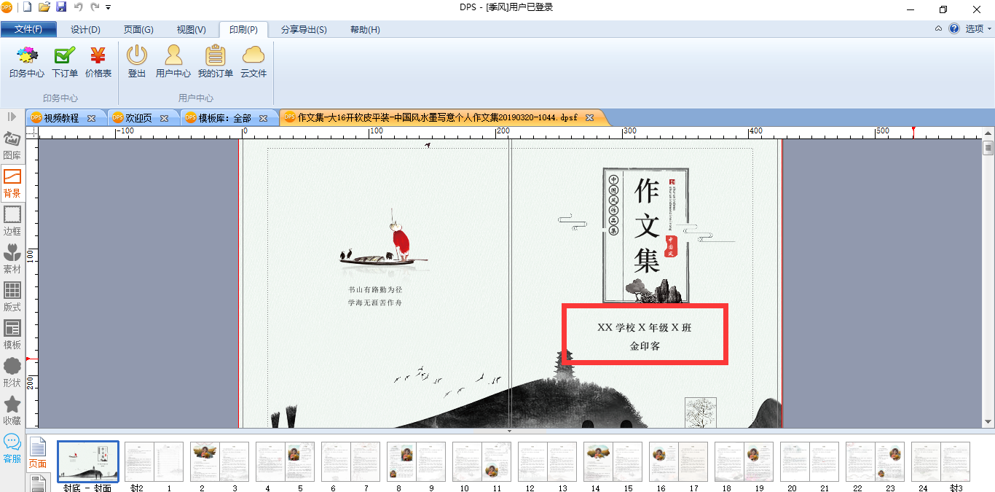Image resolution: width=995 pixels, height=492 pixels.
Task: Expand the collapsed left panel arrow
Action: click(x=12, y=117)
